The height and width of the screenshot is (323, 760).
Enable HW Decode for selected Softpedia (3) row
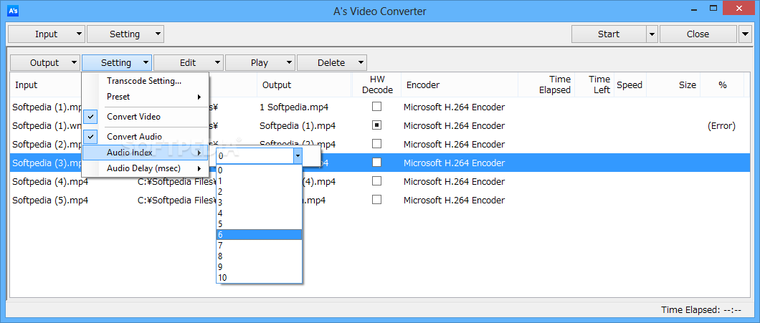(376, 163)
